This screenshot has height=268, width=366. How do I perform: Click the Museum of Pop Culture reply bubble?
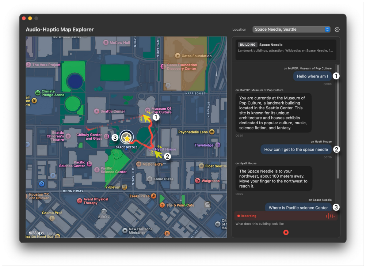(273, 113)
